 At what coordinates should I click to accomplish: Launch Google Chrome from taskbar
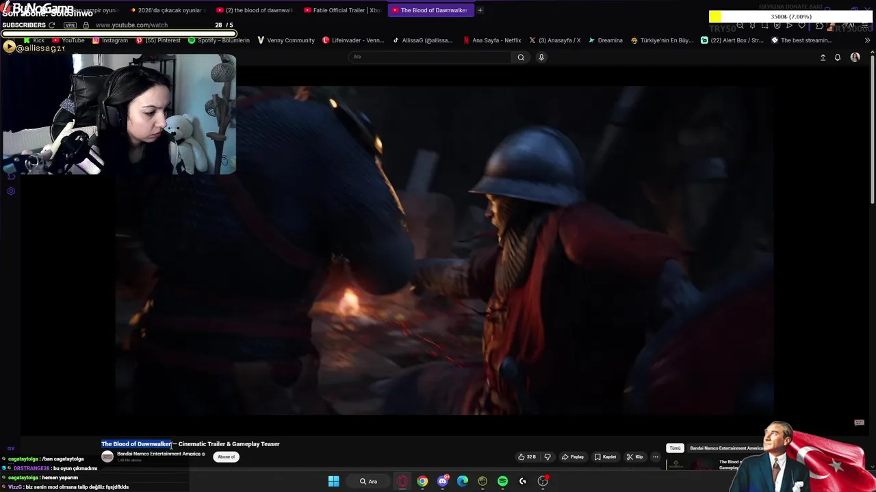pos(422,481)
